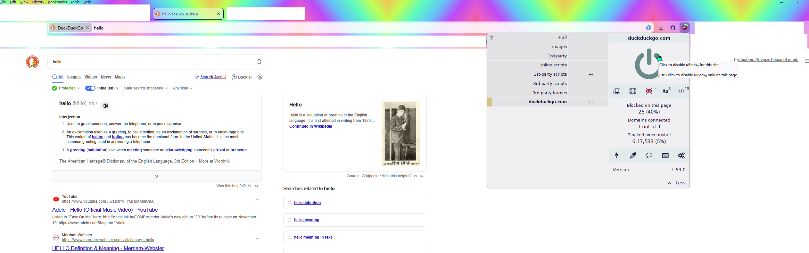Open the uBlock dashboard settings gears
Image resolution: width=809 pixels, height=253 pixels.
(681, 156)
